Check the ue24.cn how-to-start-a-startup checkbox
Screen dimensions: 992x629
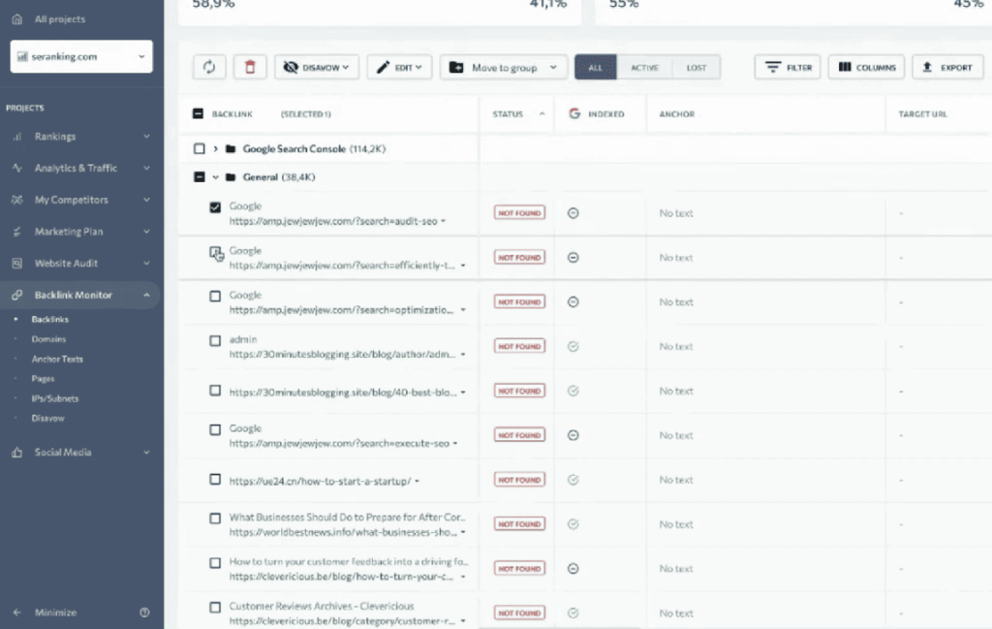(215, 479)
